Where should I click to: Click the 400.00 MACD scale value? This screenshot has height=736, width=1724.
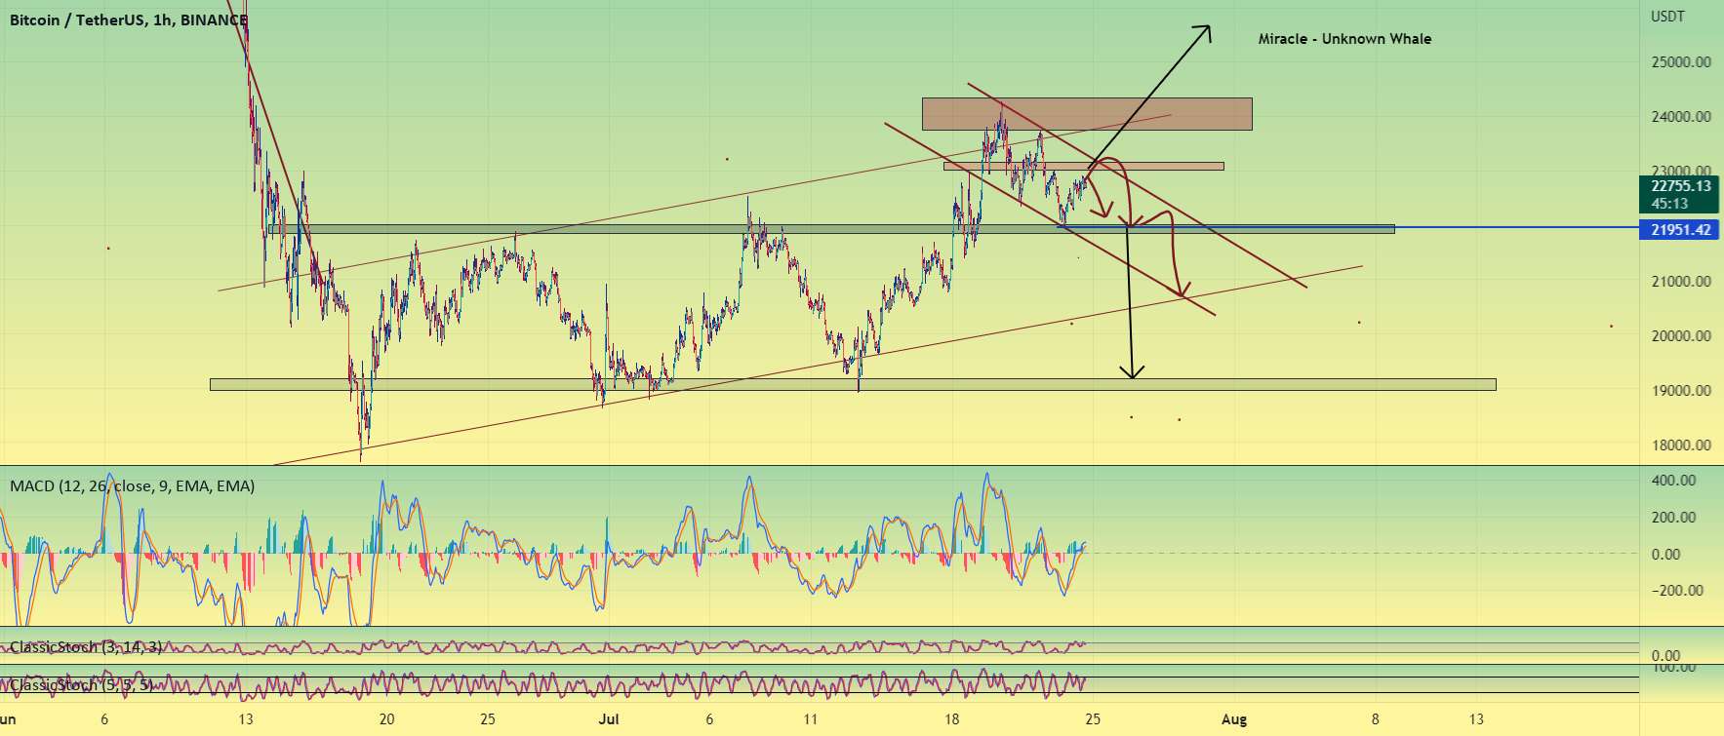(1673, 480)
